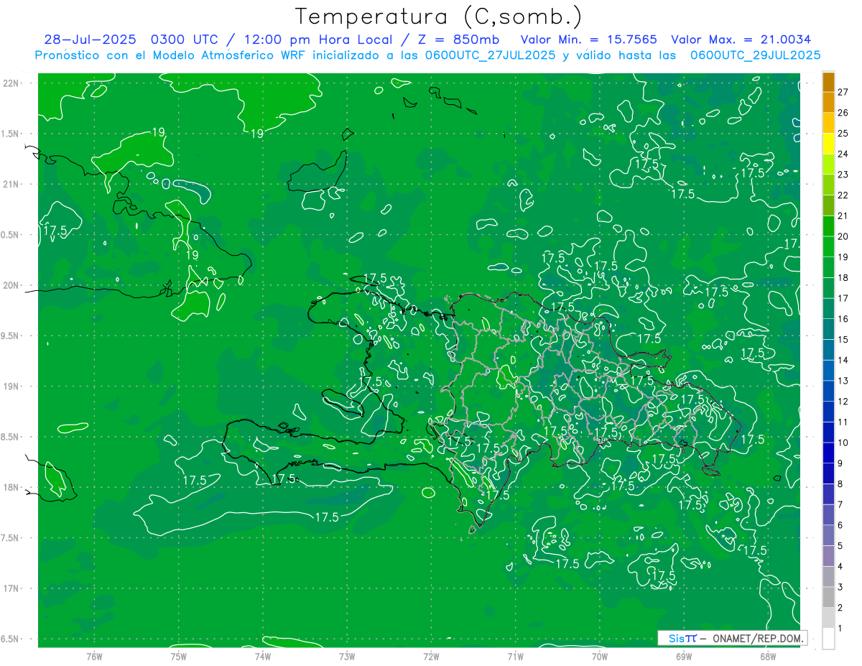This screenshot has width=862, height=666.
Task: Click the '27' value on the color scale
Action: click(843, 92)
